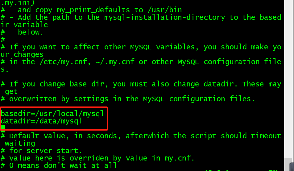294x171 pixels.
Task: Click the /etc/my.cnf path text
Action: click(63, 62)
